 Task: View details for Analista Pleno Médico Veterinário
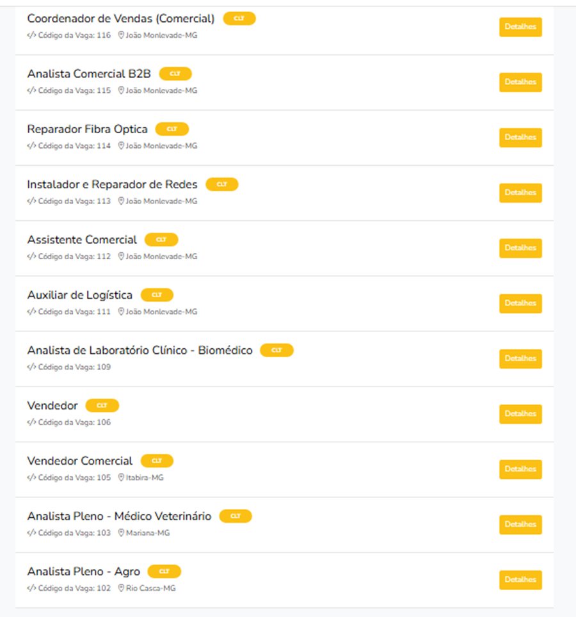[520, 525]
